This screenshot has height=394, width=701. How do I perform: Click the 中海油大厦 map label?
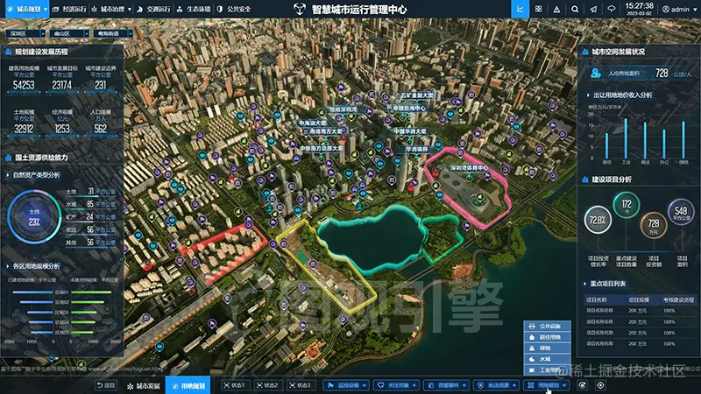coord(313,123)
